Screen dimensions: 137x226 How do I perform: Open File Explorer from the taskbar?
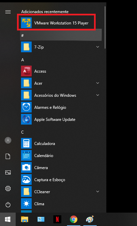[25, 219]
